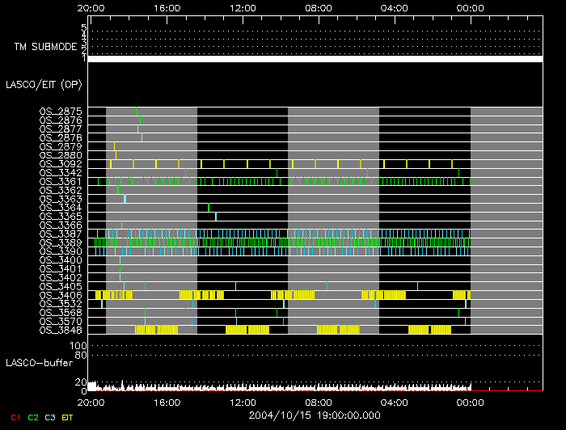Click the cyan marker in OS_2877 row
This screenshot has width=566, height=430.
[137, 129]
